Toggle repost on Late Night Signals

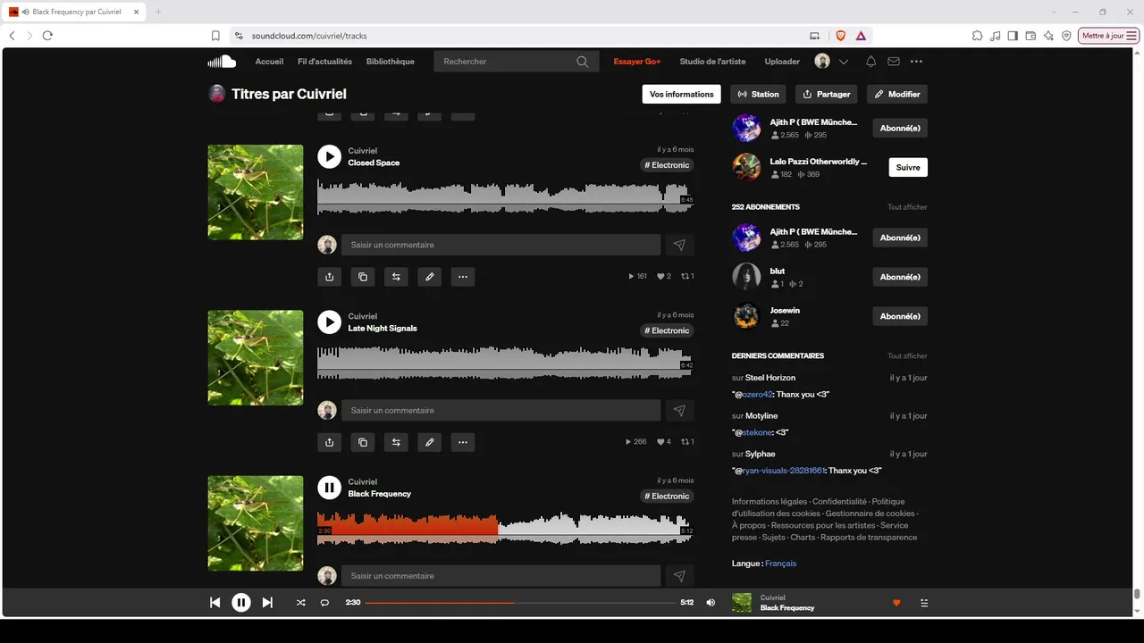click(x=396, y=442)
